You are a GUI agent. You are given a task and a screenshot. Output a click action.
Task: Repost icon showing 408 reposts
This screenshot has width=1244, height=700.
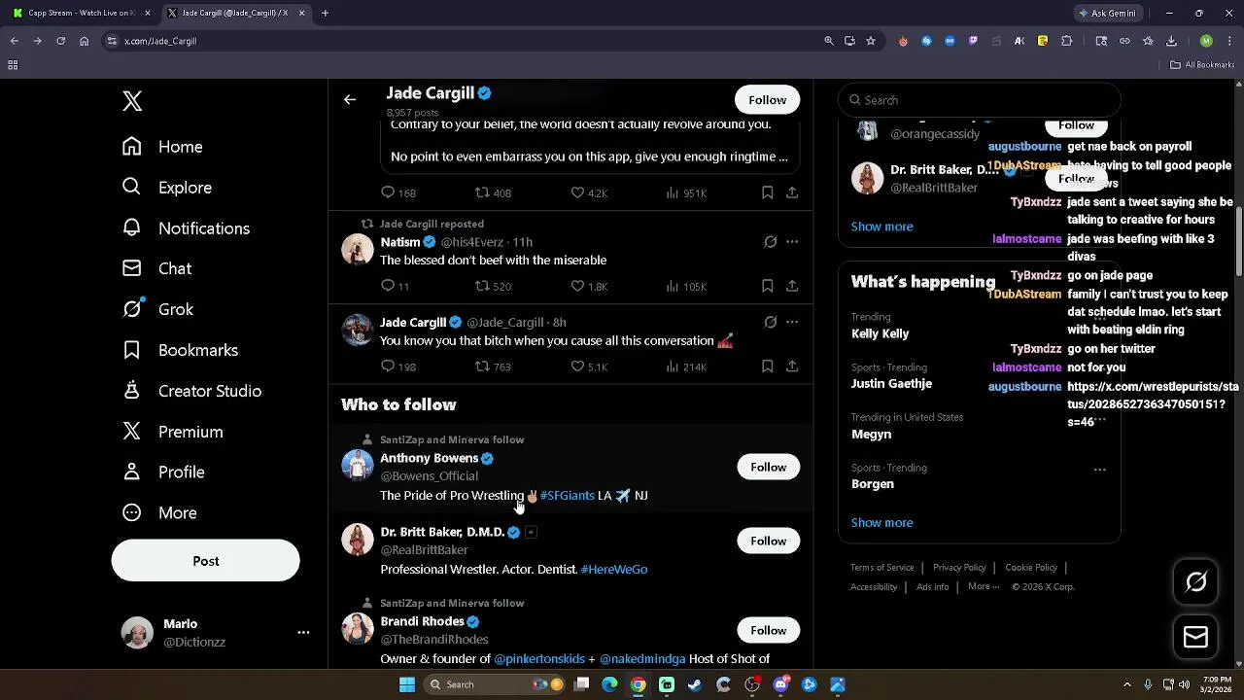point(482,192)
